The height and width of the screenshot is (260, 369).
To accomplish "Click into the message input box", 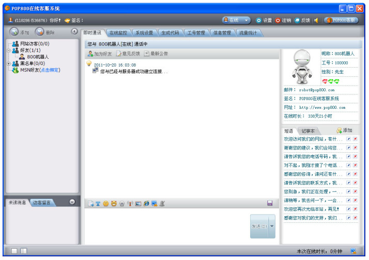I will coord(167,226).
